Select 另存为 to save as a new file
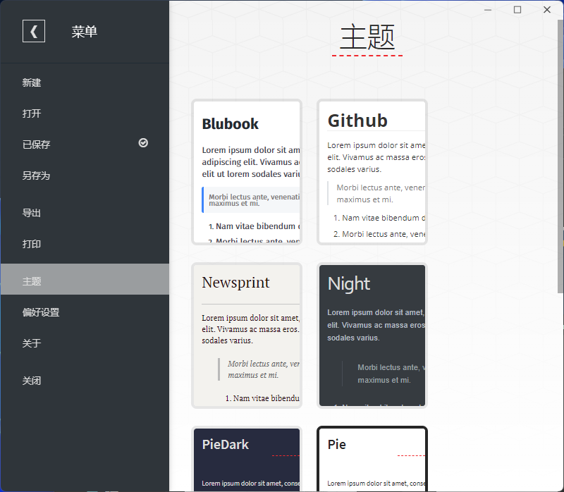This screenshot has height=492, width=564. point(37,176)
